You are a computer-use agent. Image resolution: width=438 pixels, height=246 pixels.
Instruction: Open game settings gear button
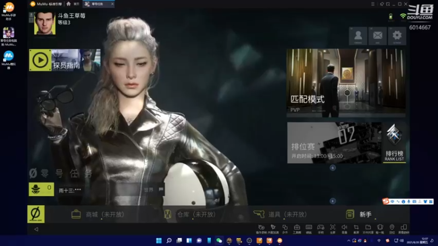[397, 36]
